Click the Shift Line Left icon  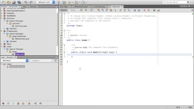click(x=135, y=10)
